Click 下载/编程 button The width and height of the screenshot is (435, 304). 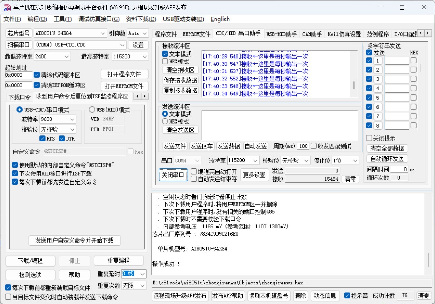tap(30, 261)
